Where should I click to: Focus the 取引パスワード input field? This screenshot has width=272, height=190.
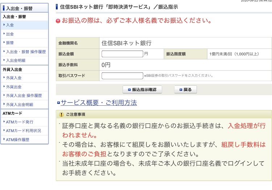(x=122, y=76)
